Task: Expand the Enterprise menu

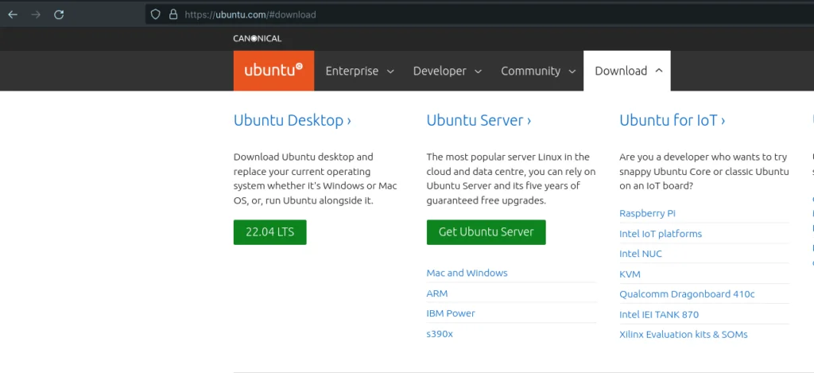Action: pos(360,71)
